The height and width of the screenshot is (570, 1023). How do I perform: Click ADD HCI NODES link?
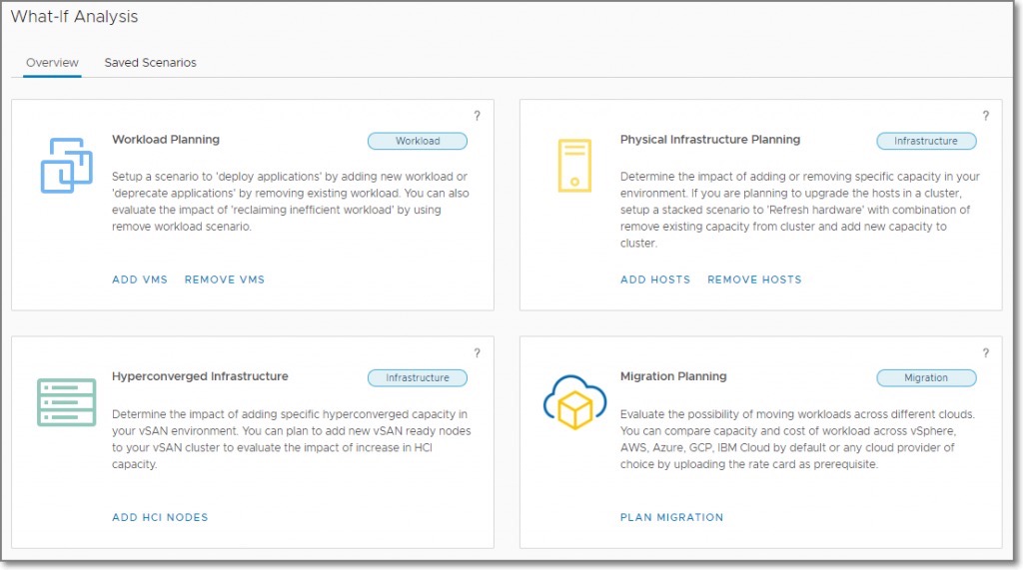coord(160,517)
